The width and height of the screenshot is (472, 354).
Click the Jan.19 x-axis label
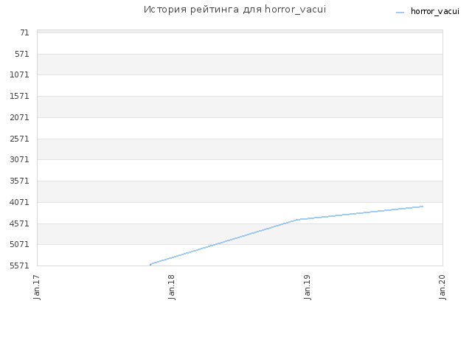click(307, 287)
